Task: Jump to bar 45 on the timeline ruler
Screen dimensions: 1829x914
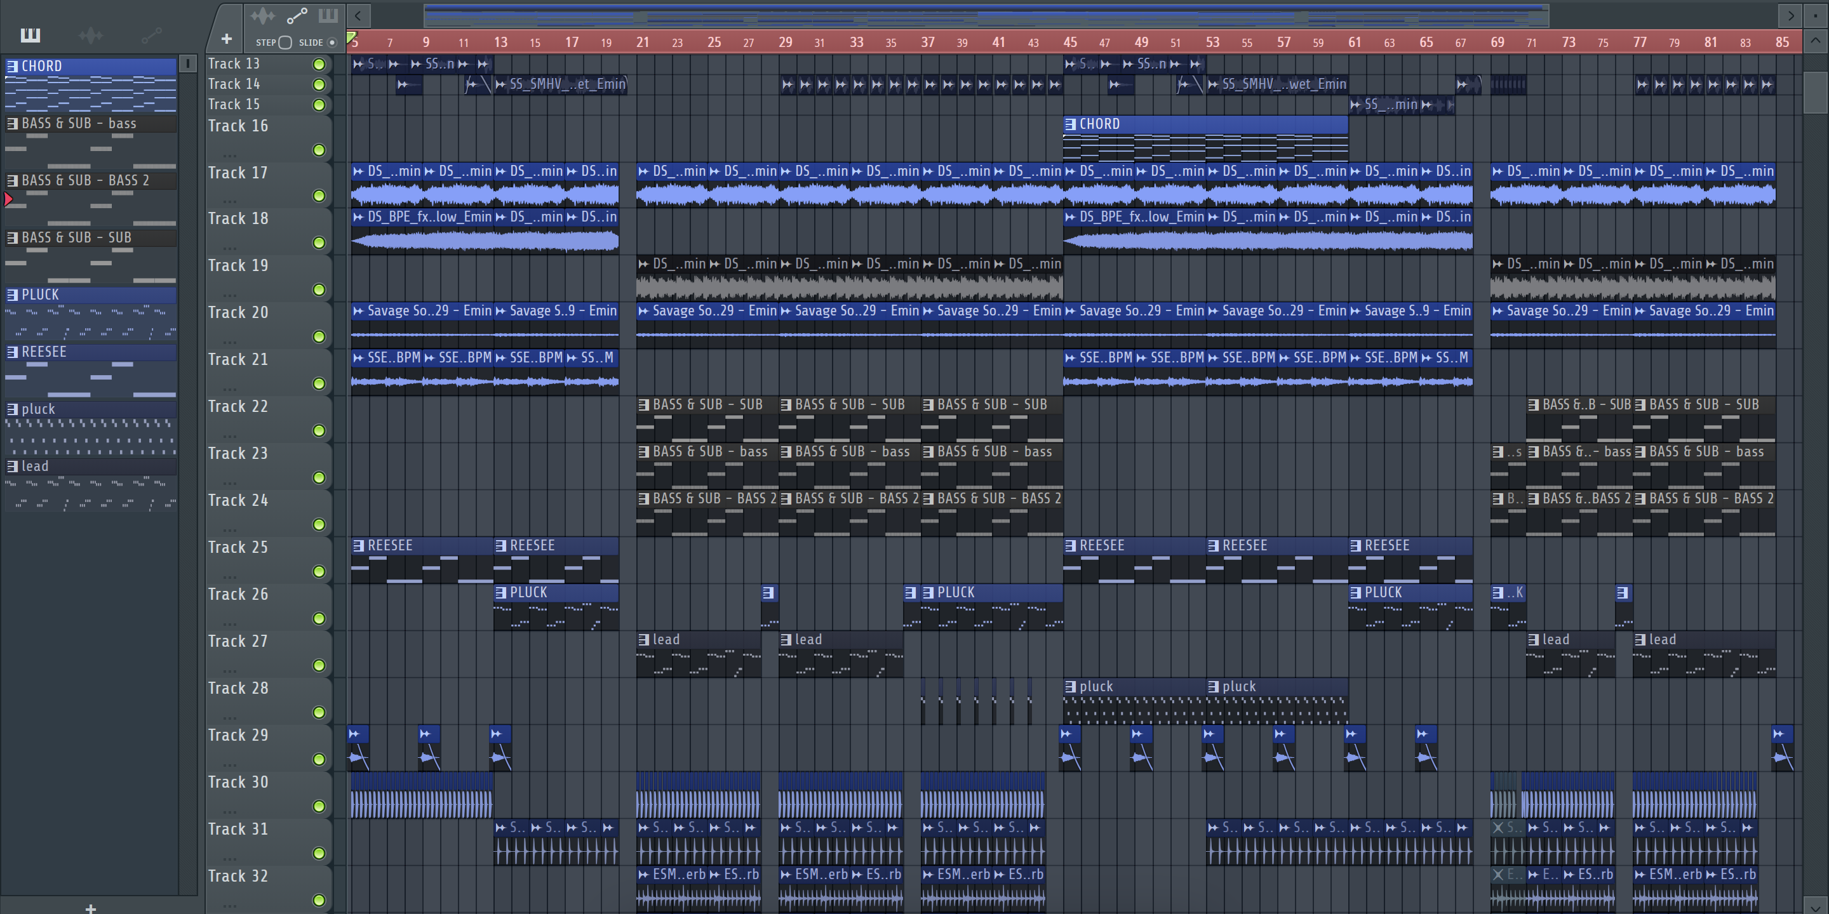Action: pyautogui.click(x=1070, y=42)
